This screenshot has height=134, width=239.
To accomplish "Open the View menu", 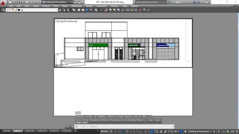I will (27, 6).
